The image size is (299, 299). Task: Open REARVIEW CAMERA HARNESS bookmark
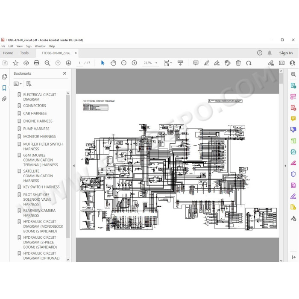pyautogui.click(x=39, y=213)
